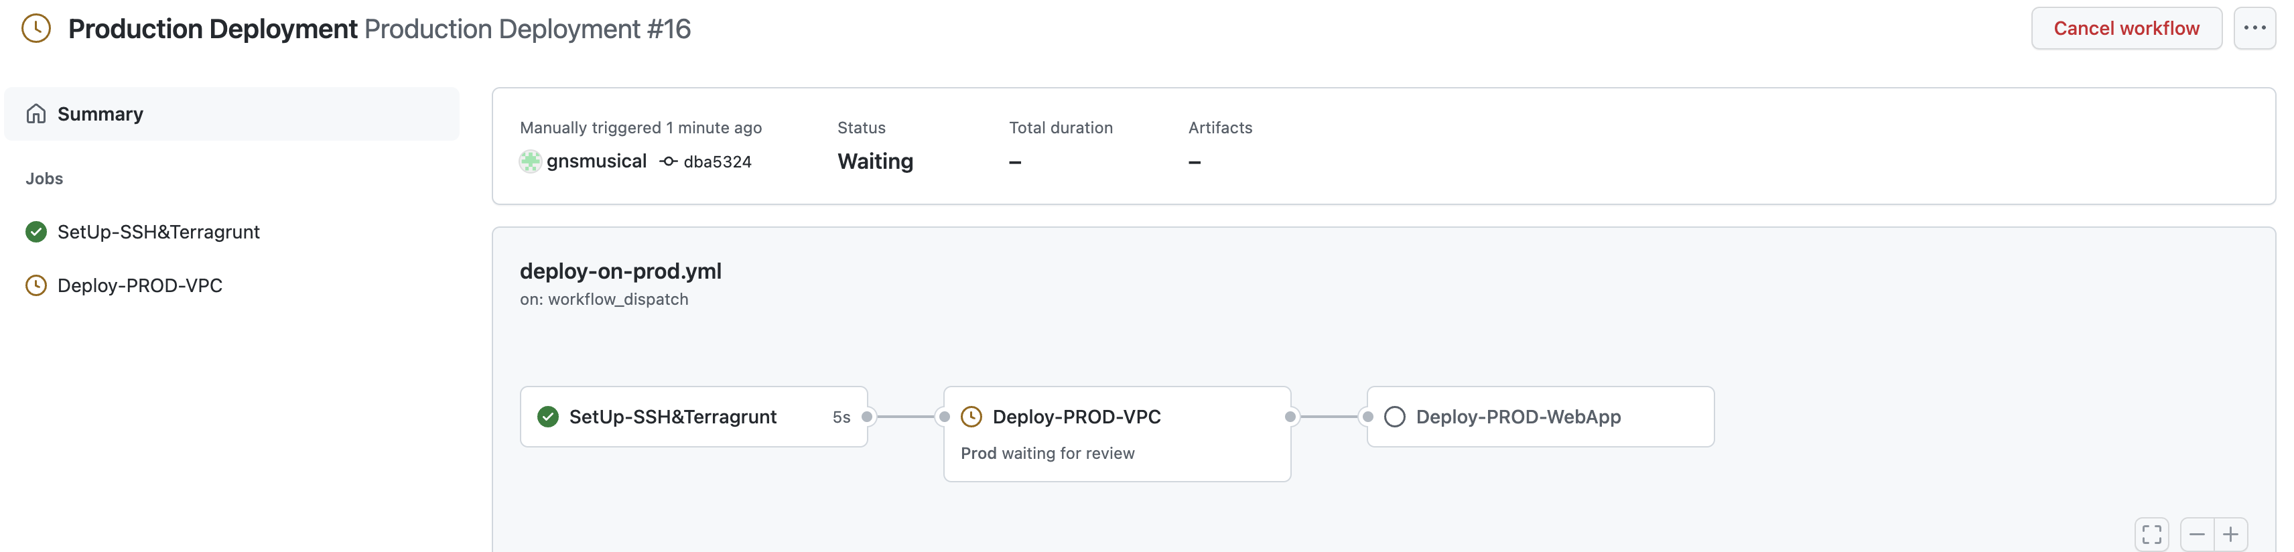Select the SetUp-SSH&Terragrunt job in the sidebar
This screenshot has height=552, width=2294.
click(x=157, y=232)
